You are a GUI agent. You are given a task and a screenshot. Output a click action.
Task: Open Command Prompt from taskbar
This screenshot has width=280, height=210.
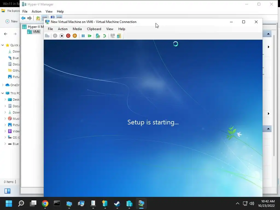[x=57, y=203]
